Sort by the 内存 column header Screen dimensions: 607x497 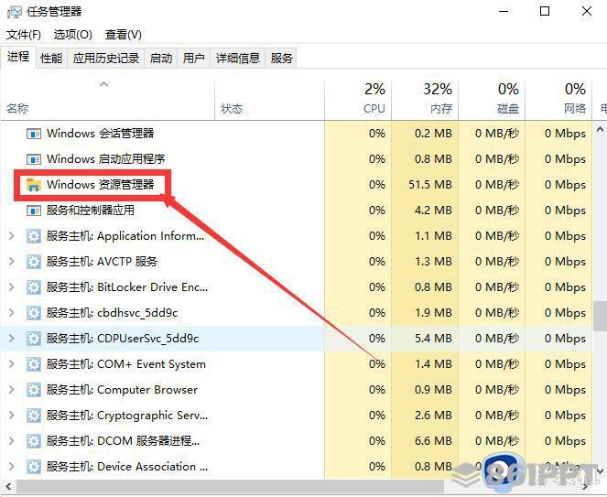pyautogui.click(x=425, y=101)
